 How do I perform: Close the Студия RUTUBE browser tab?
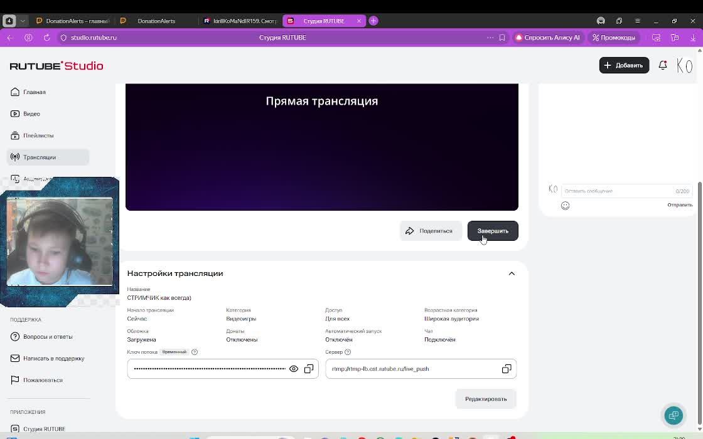pos(358,21)
